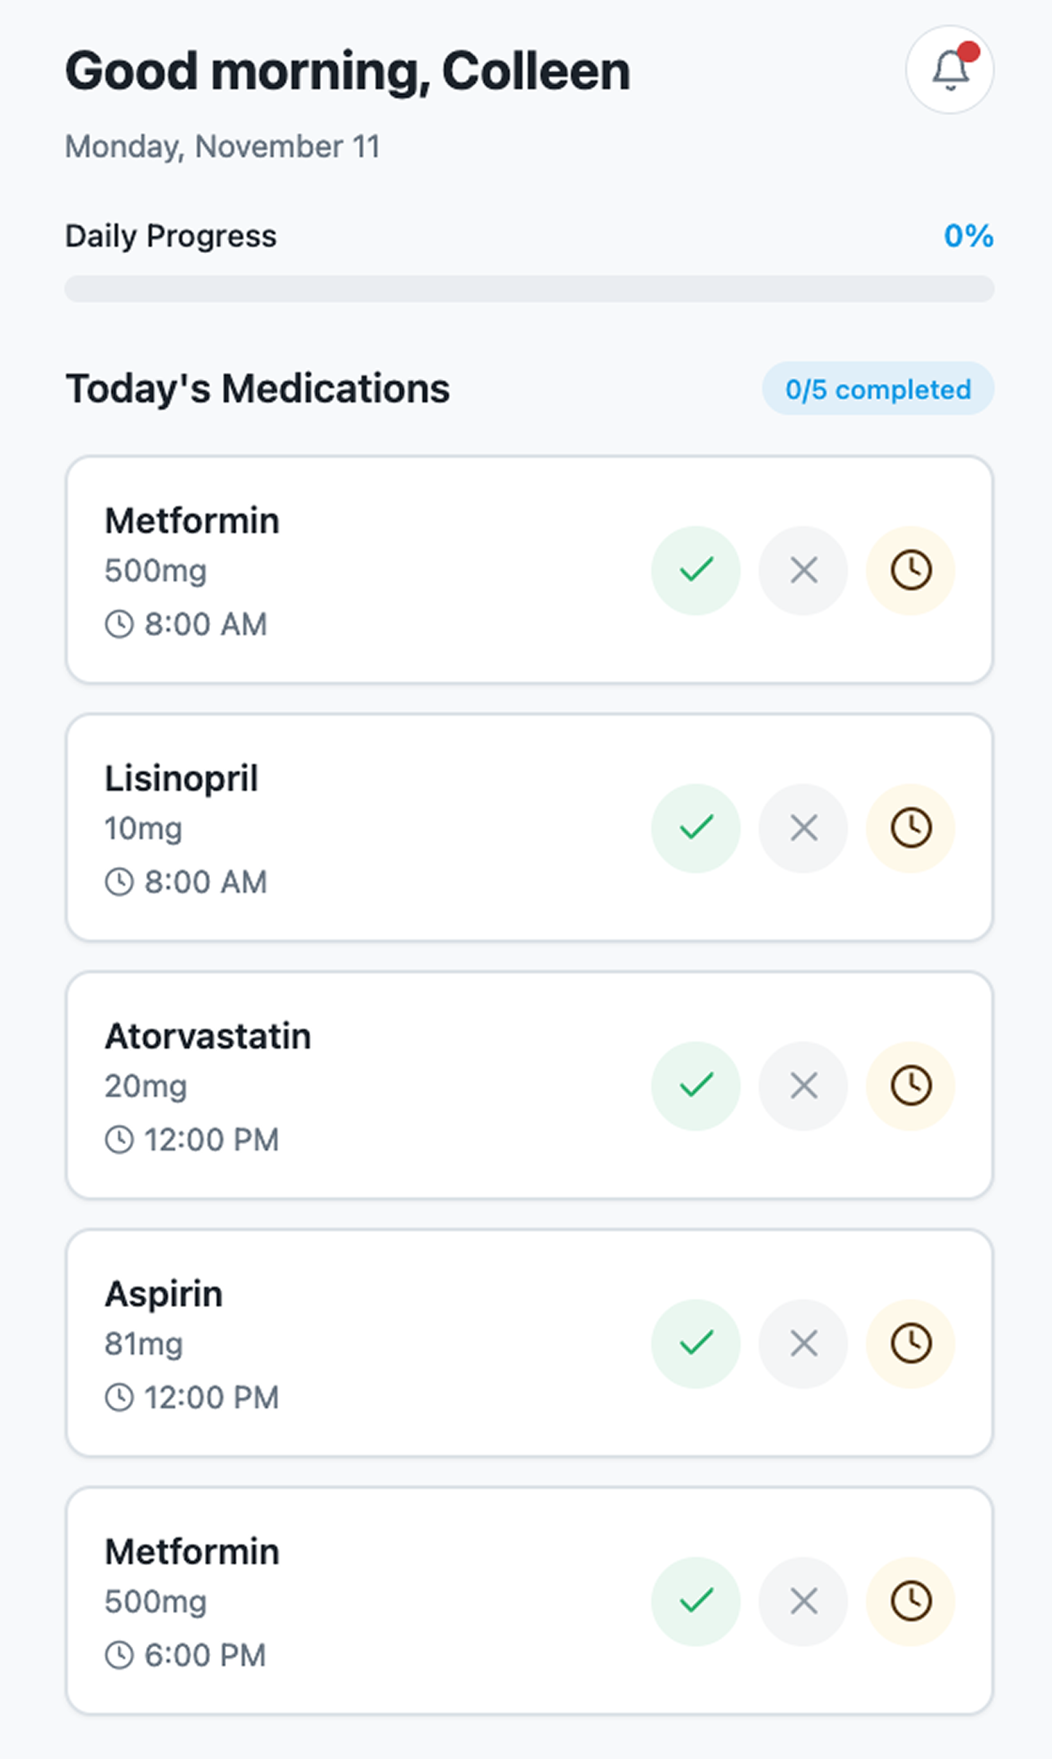Snooze the 8:00 AM Metformin reminder
The height and width of the screenshot is (1759, 1052).
pos(910,571)
